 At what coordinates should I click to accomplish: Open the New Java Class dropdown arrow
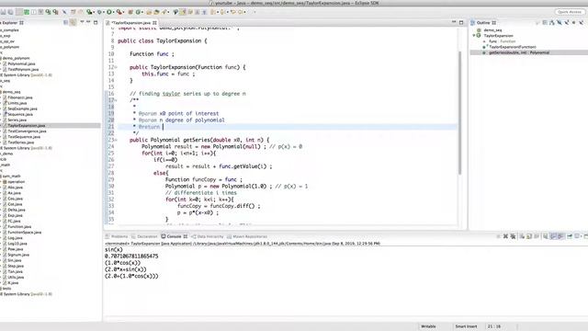tap(142, 12)
